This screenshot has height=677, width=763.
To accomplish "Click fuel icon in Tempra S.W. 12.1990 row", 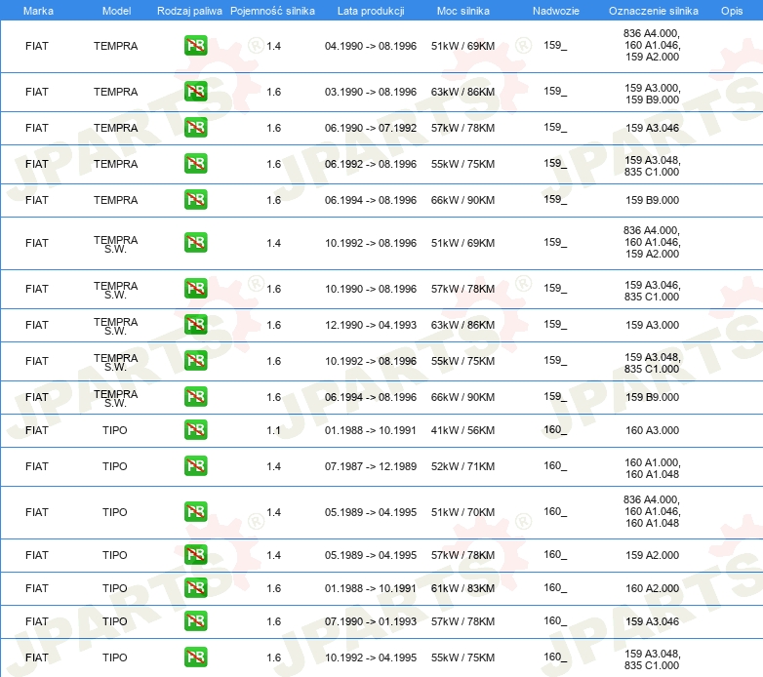I will coord(195,325).
